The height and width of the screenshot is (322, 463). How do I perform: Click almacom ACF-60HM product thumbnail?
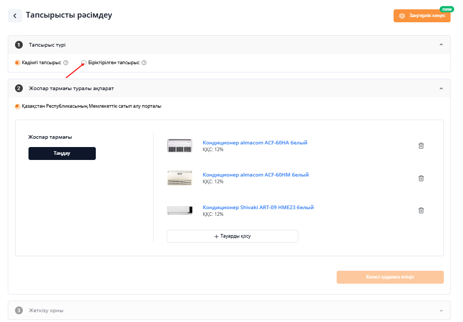[180, 178]
